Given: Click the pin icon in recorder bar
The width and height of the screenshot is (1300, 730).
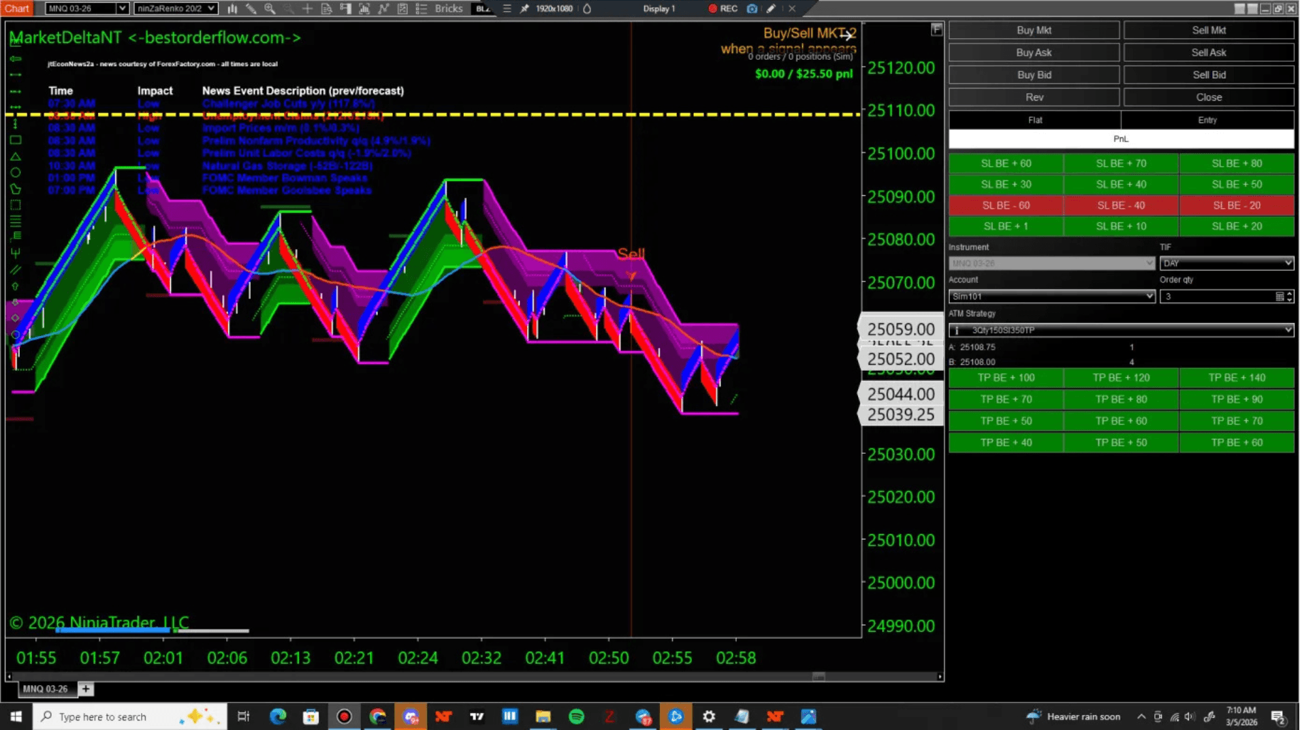Looking at the screenshot, I should pos(524,9).
